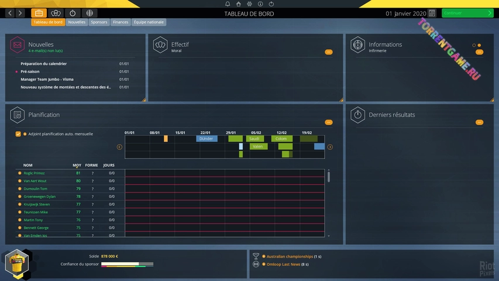Toggle Adjoint planification auto. mensuelle checkbox
Screen dimensions: 499x281
(18, 134)
